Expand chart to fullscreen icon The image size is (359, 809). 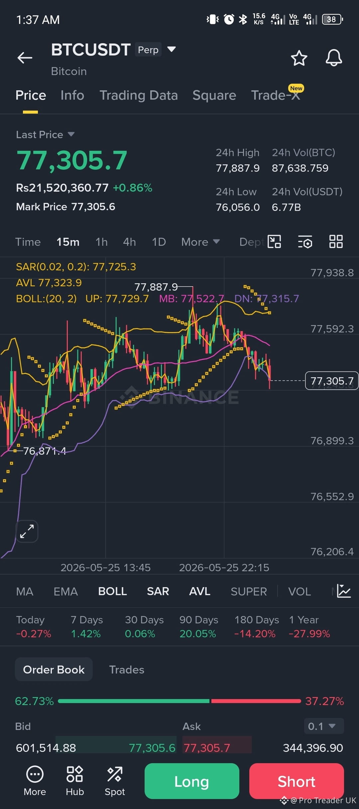tap(27, 531)
